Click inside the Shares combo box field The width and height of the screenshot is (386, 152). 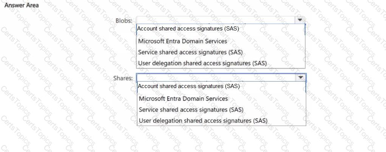click(x=216, y=78)
